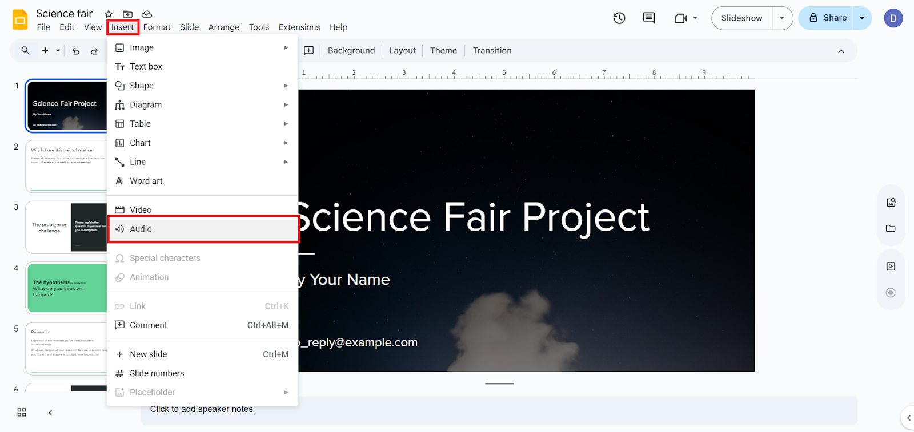This screenshot has width=914, height=432.
Task: Click the move to folder icon
Action: [x=127, y=14]
